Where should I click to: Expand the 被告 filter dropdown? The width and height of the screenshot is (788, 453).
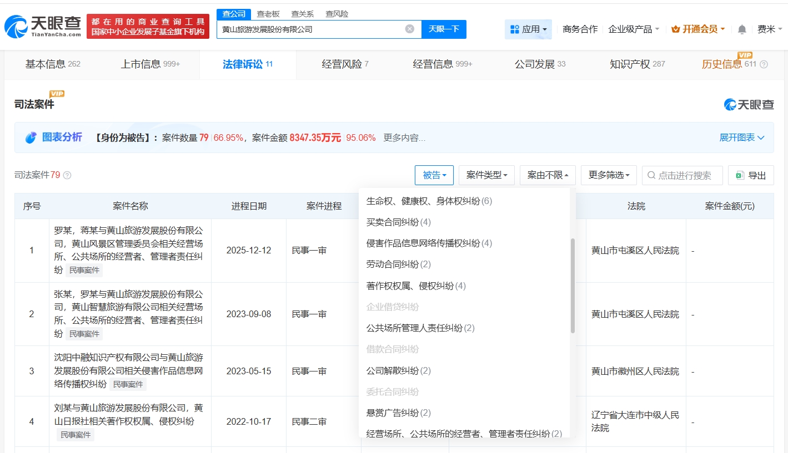coord(434,175)
